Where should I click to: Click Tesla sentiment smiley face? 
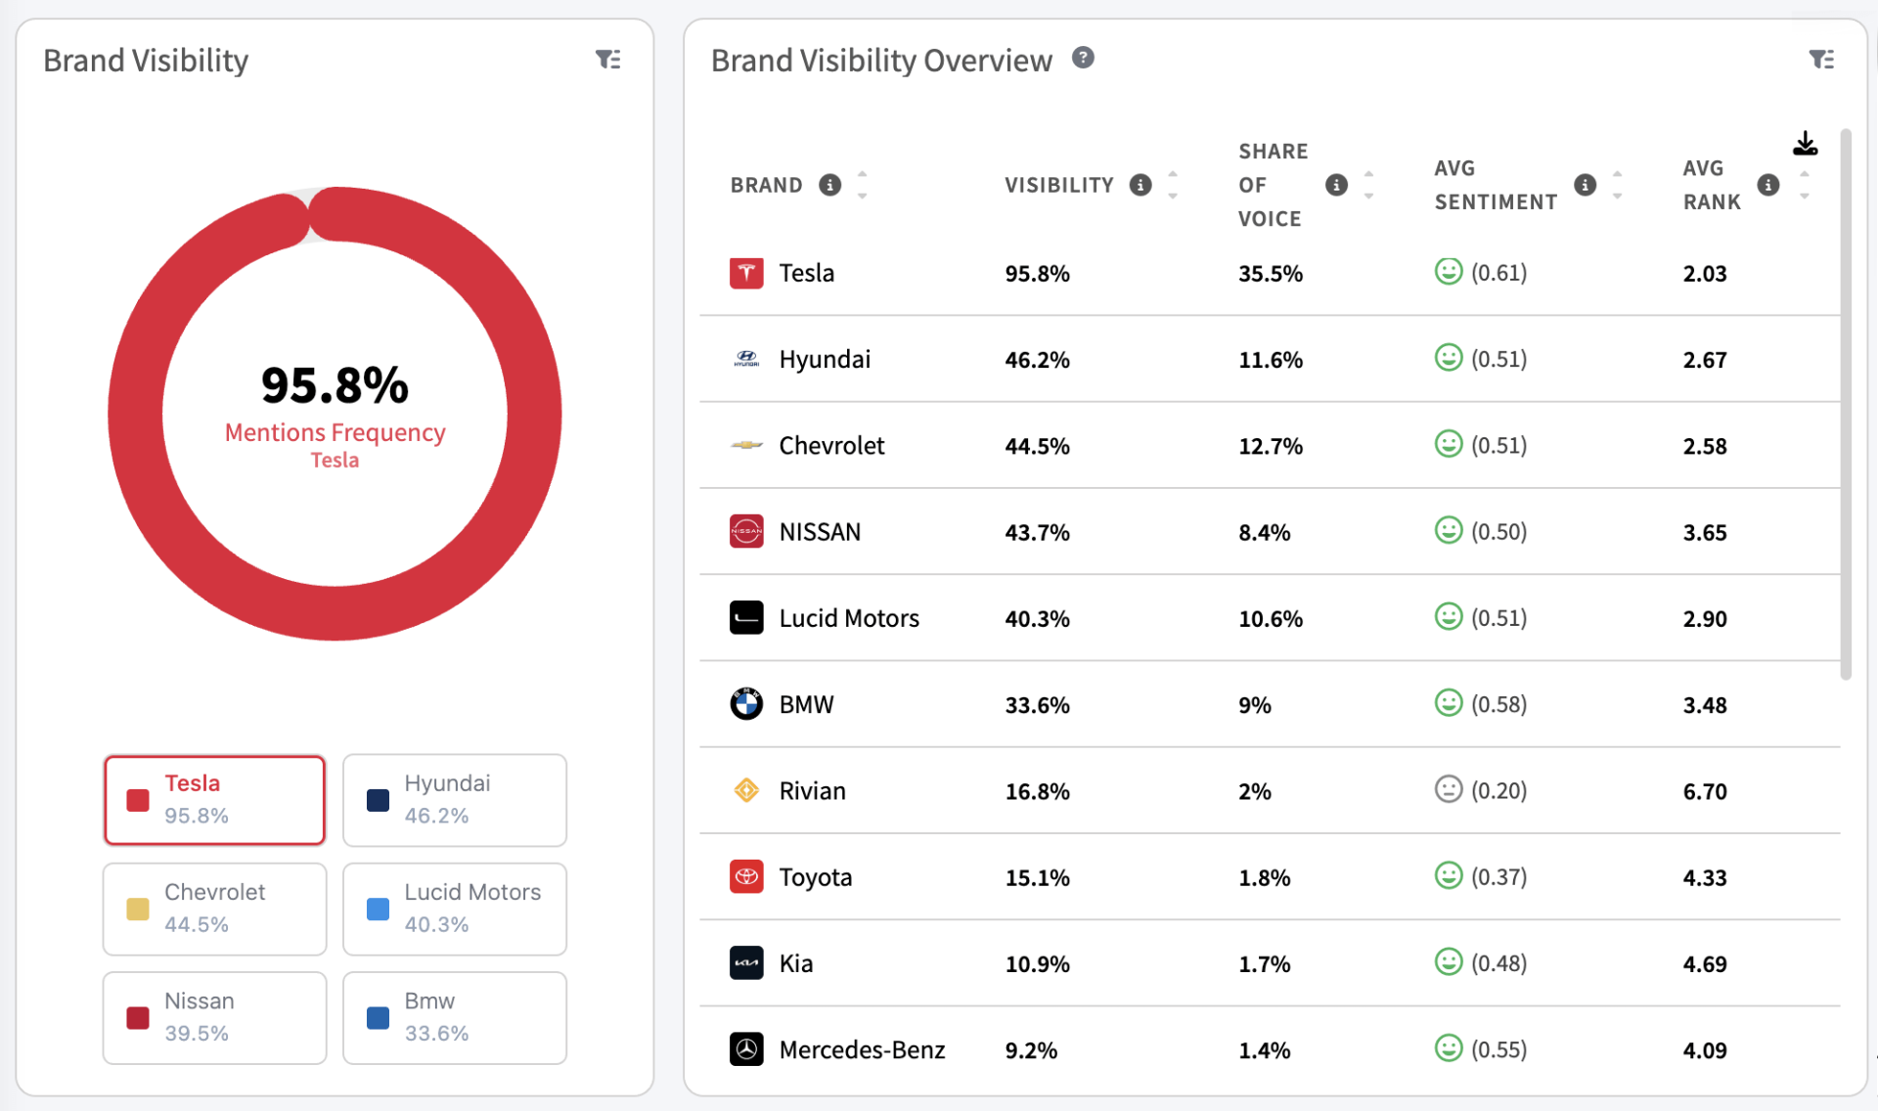(1448, 272)
